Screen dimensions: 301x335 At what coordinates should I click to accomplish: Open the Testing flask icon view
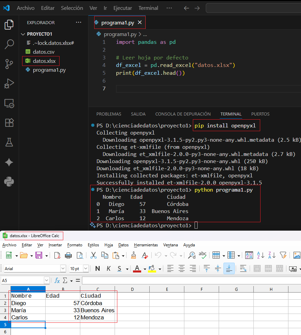coord(9,142)
